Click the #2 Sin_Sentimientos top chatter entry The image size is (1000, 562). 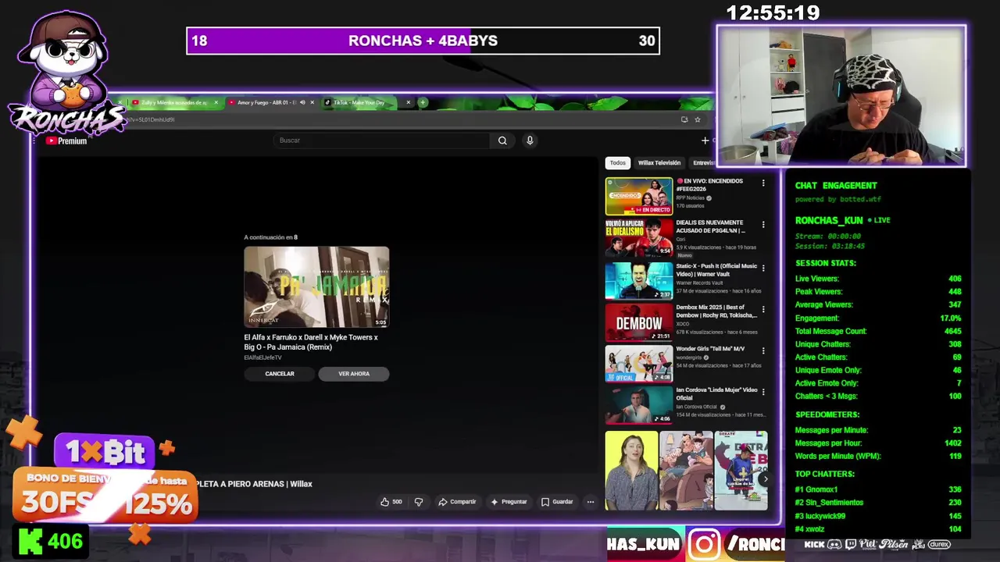point(878,503)
